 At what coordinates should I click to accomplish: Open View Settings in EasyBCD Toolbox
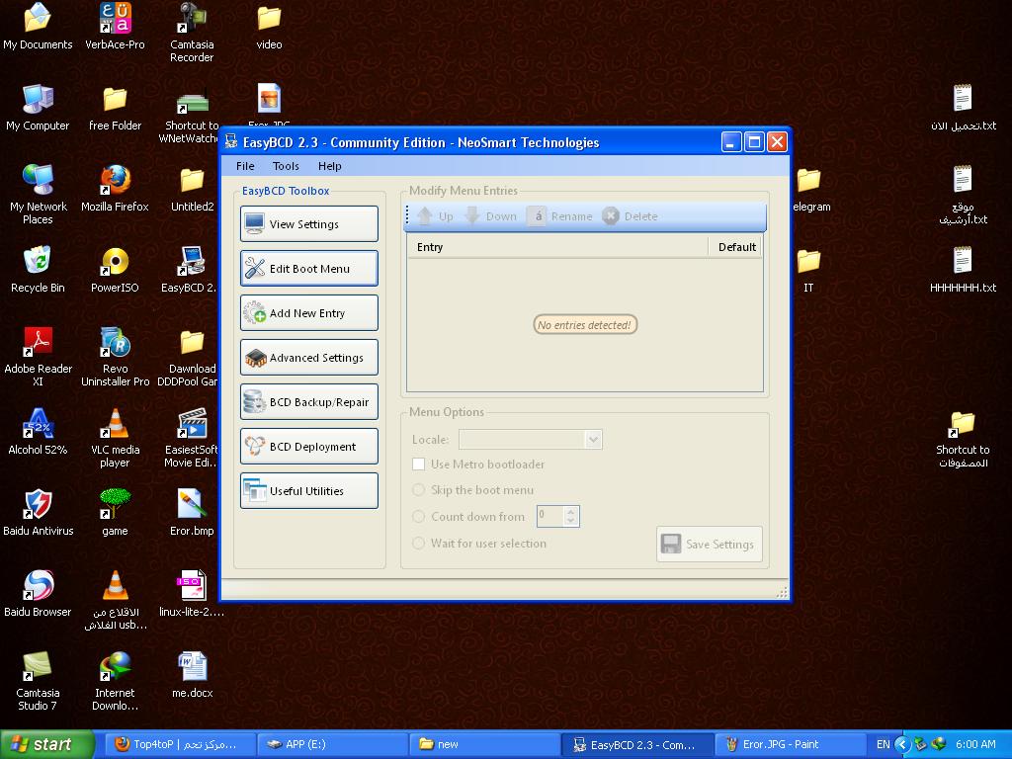point(308,224)
